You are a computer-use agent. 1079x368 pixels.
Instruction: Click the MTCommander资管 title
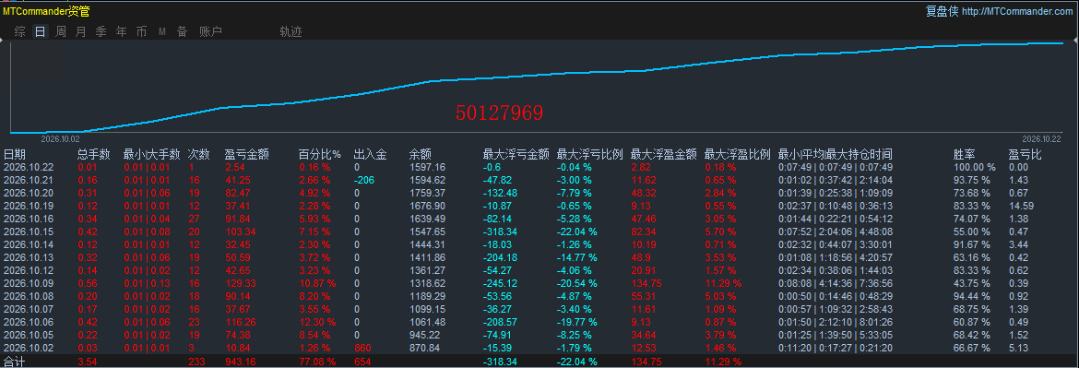46,11
